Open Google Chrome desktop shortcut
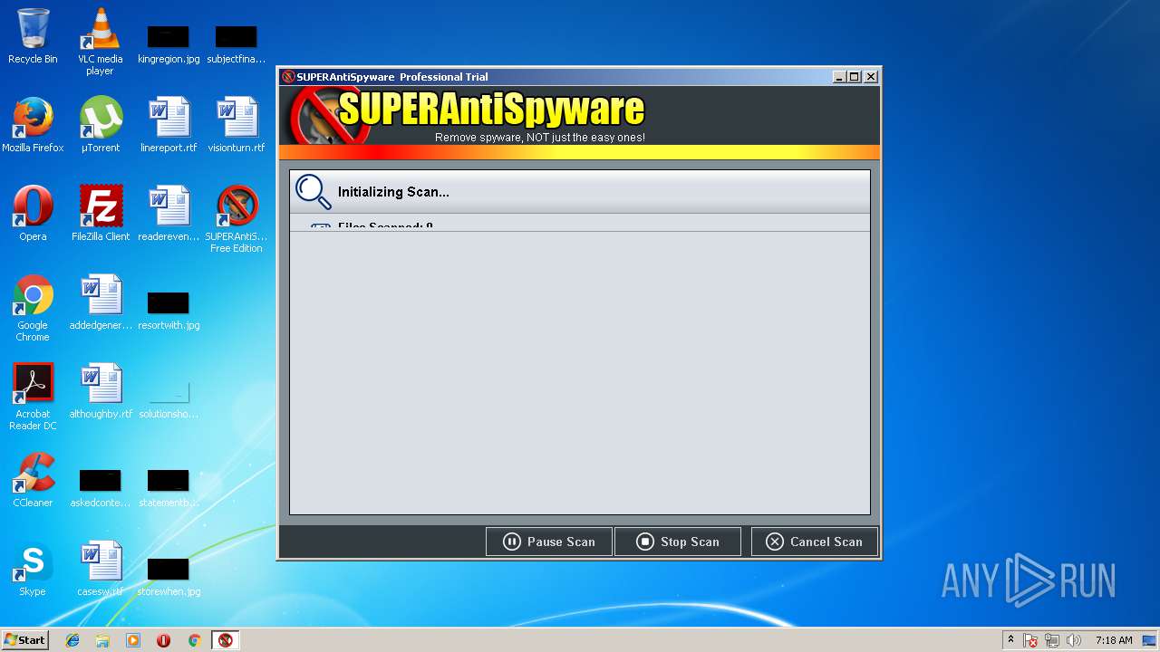Screen dimensions: 1160x652 pyautogui.click(x=33, y=308)
